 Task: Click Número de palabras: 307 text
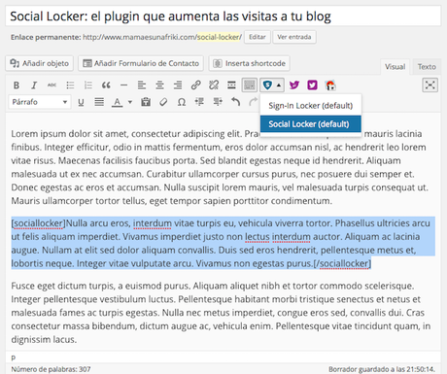pos(51,369)
